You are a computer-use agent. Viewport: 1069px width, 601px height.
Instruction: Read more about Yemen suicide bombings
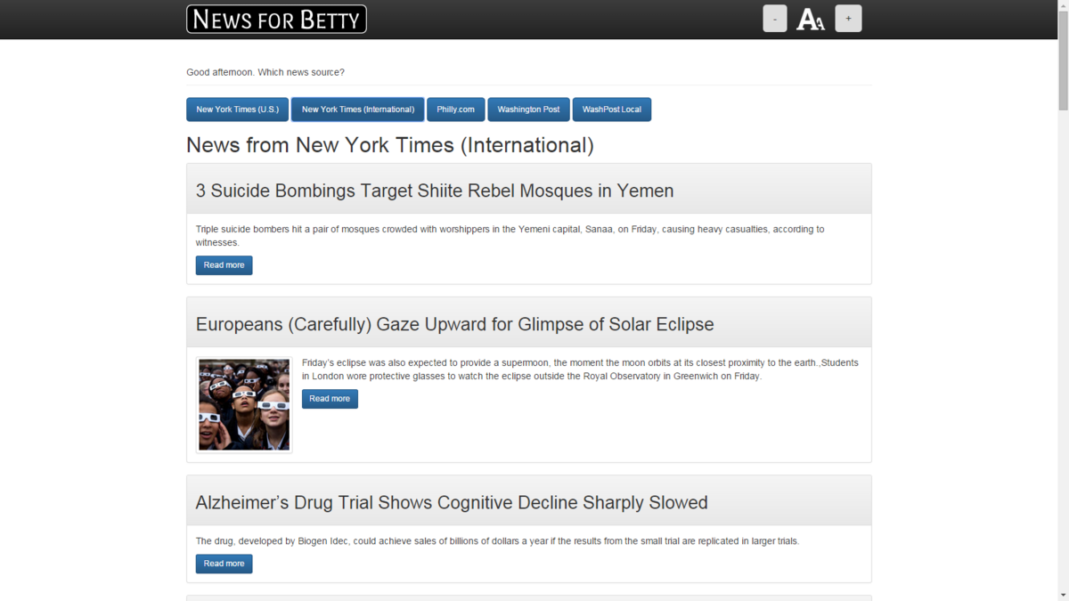coord(224,265)
